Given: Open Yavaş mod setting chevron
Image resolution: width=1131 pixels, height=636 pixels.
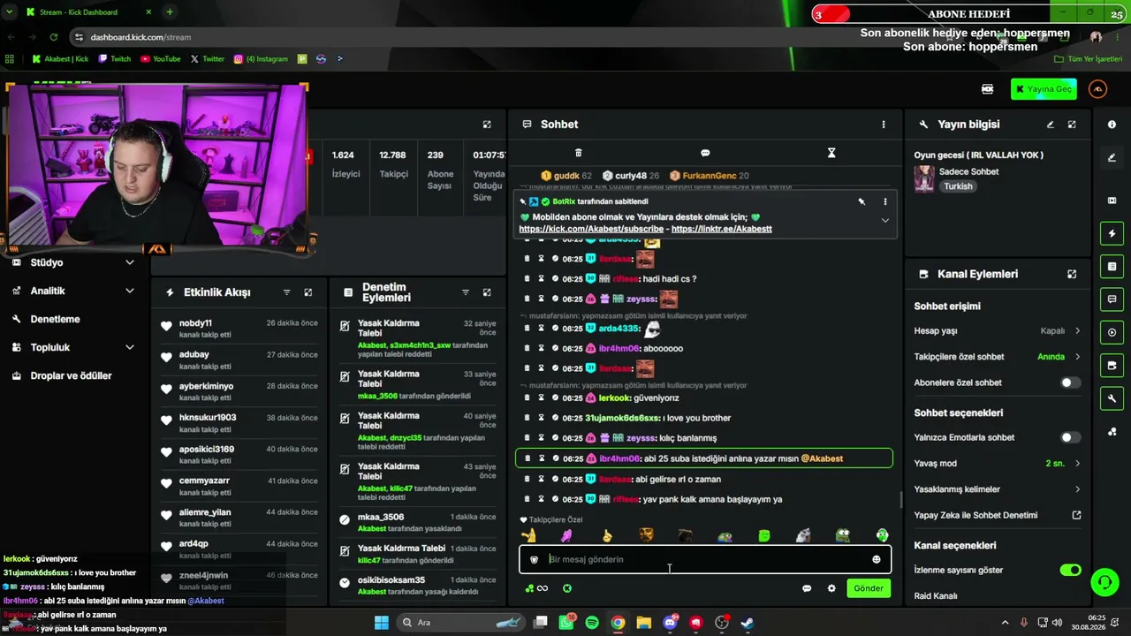Looking at the screenshot, I should point(1077,463).
